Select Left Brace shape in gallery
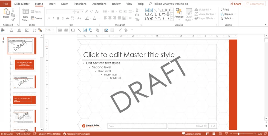Image resolution: width=268 pixels, height=136 pixels. point(164,19)
